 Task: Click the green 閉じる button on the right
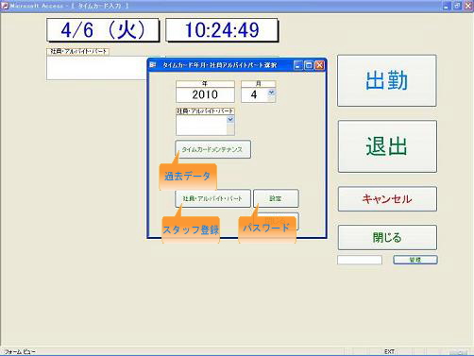coord(387,237)
